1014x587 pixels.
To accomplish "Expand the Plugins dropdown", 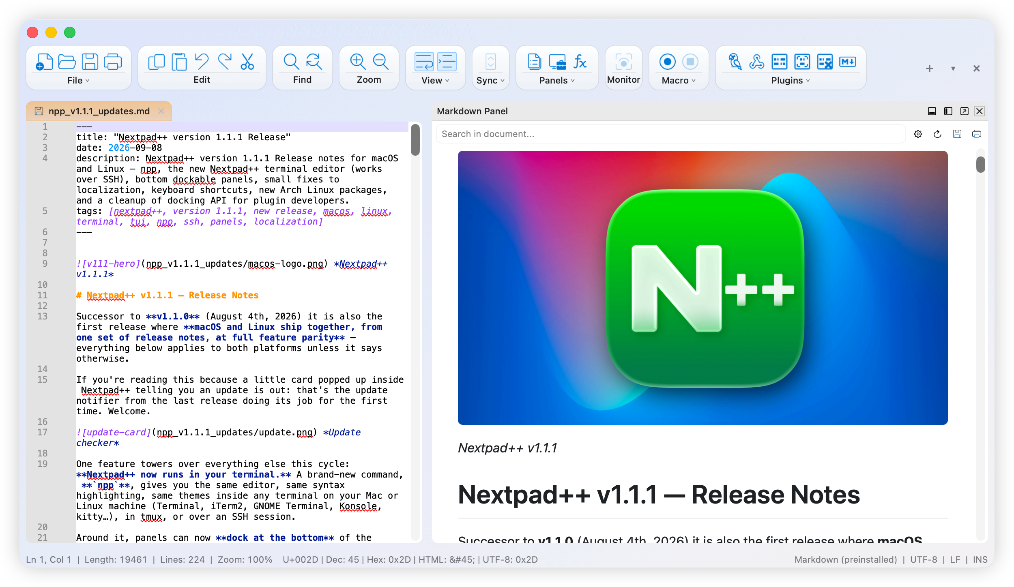I will tap(791, 80).
